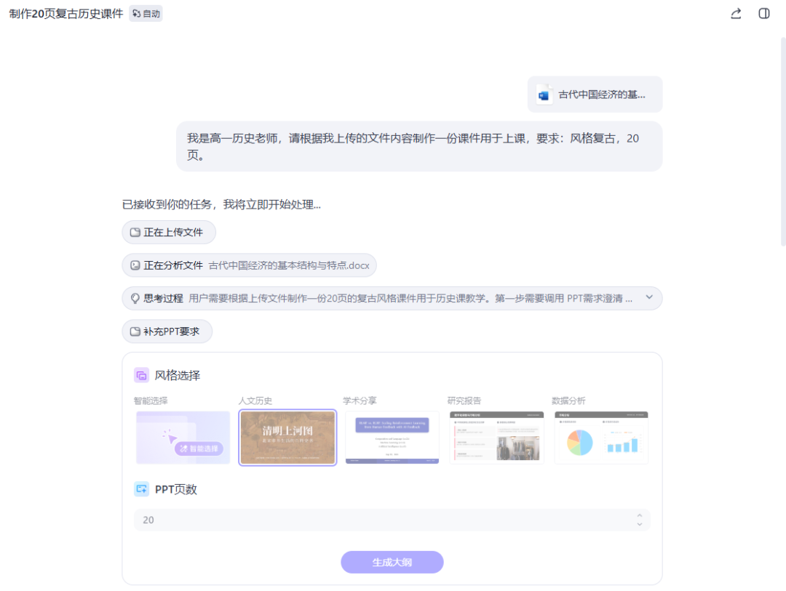Click the user message bubble text
Image resolution: width=786 pixels, height=591 pixels.
tap(413, 147)
